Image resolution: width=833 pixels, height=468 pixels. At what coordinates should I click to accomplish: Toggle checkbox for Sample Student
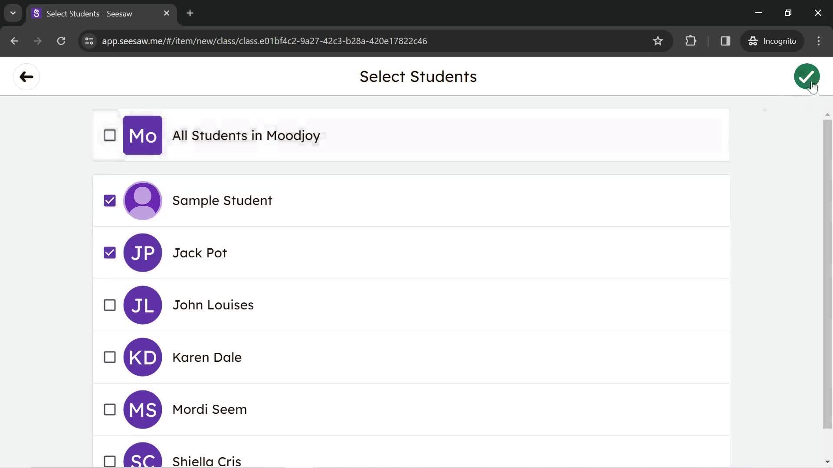109,201
